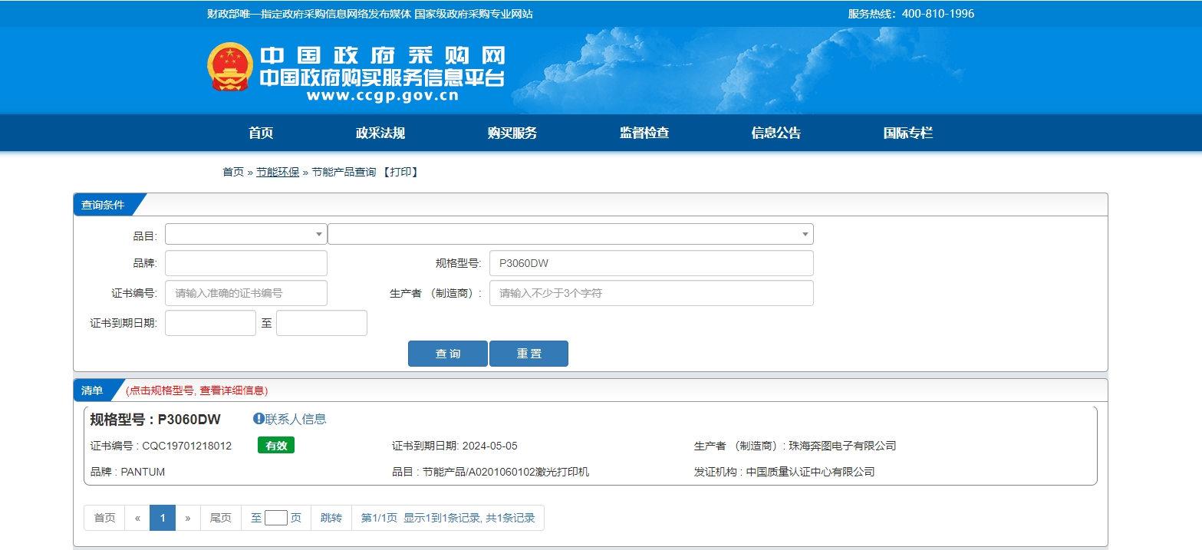Open 购买服务 navigation menu item
The image size is (1202, 550).
(x=512, y=133)
